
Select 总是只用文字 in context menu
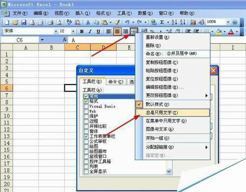click(173, 112)
